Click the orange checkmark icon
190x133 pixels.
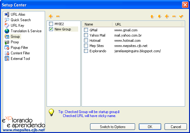click(181, 16)
